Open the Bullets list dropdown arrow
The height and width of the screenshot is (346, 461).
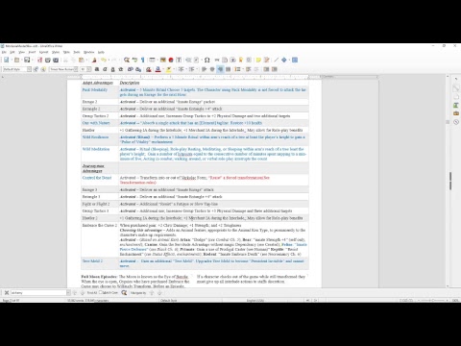pos(186,69)
